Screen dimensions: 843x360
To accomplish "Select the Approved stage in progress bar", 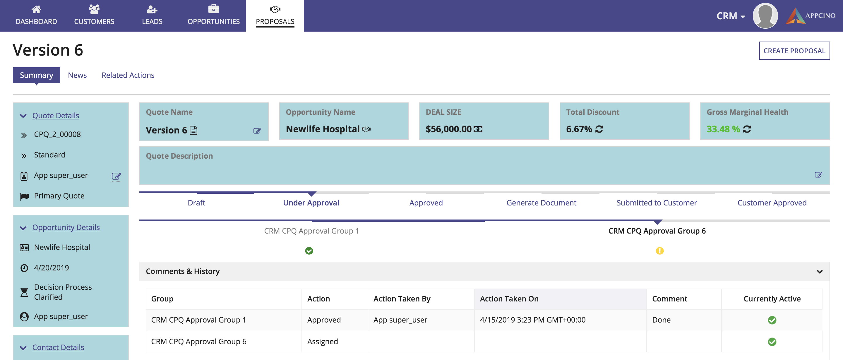I will point(426,203).
